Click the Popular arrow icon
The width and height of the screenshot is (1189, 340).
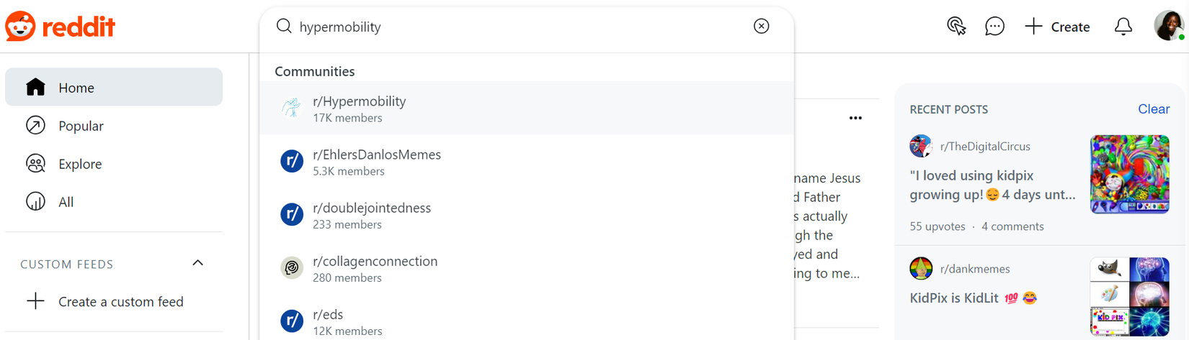[35, 125]
